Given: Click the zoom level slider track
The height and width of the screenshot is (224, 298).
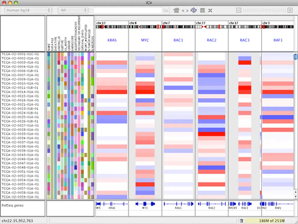Looking at the screenshot, I should pos(264,10).
